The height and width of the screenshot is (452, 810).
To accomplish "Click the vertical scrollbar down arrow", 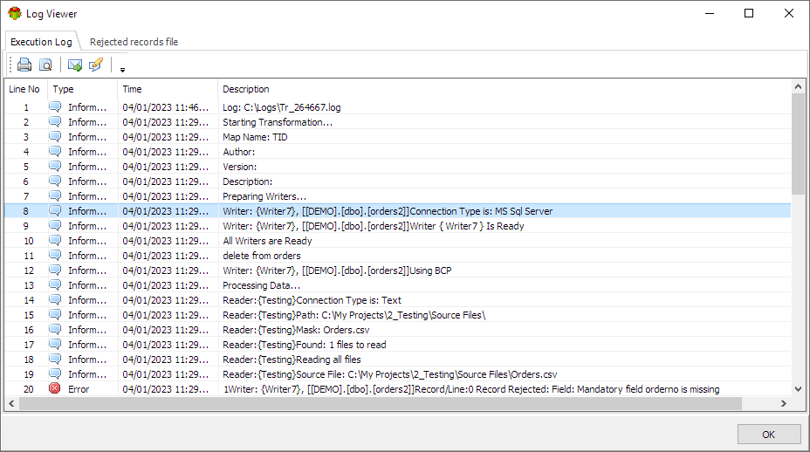I will [x=798, y=389].
